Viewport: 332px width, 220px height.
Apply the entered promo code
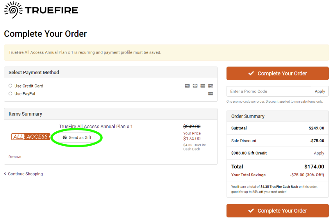point(320,91)
